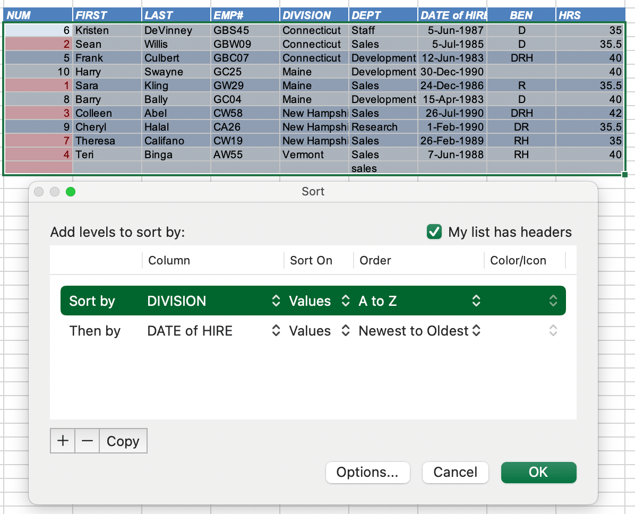Select the HRS cell showing 42
The height and width of the screenshot is (514, 635).
tap(590, 113)
